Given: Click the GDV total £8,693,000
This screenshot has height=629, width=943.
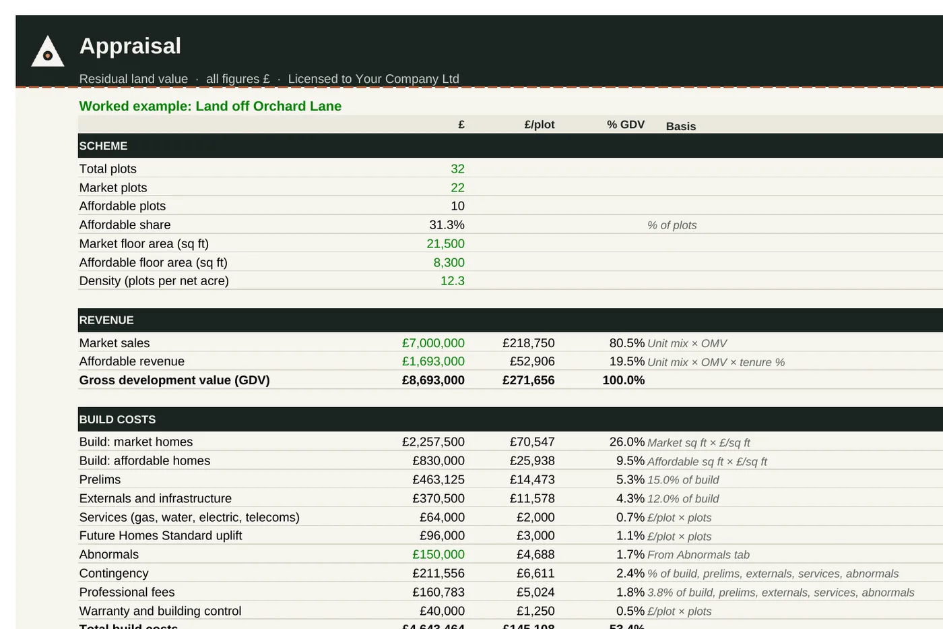Looking at the screenshot, I should (433, 380).
